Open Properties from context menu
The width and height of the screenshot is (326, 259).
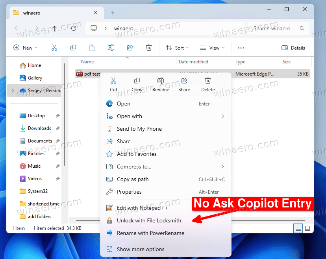166,192
